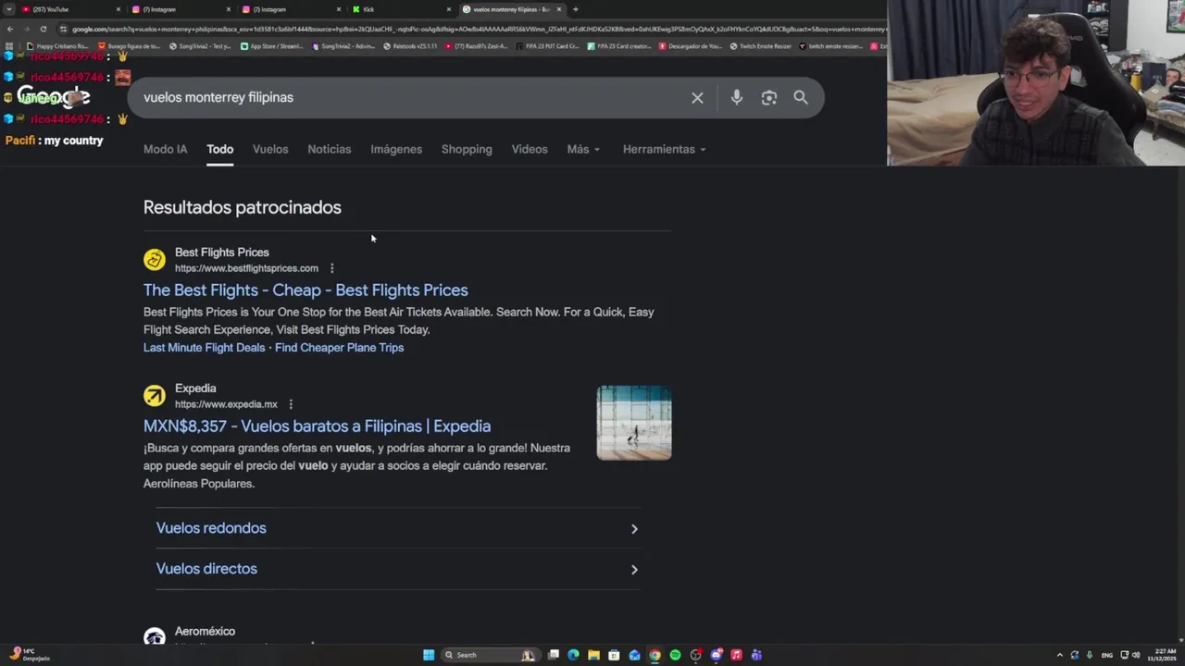Open the volume and network tray icons

tap(1130, 655)
